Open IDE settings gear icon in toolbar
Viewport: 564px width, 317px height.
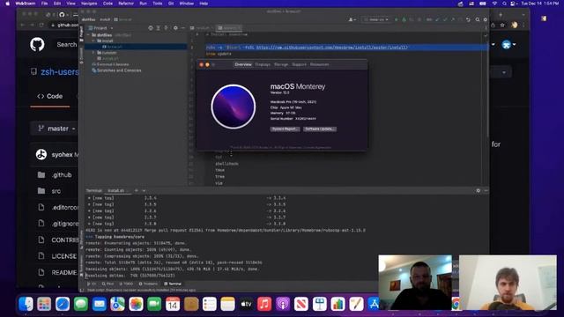click(x=486, y=19)
